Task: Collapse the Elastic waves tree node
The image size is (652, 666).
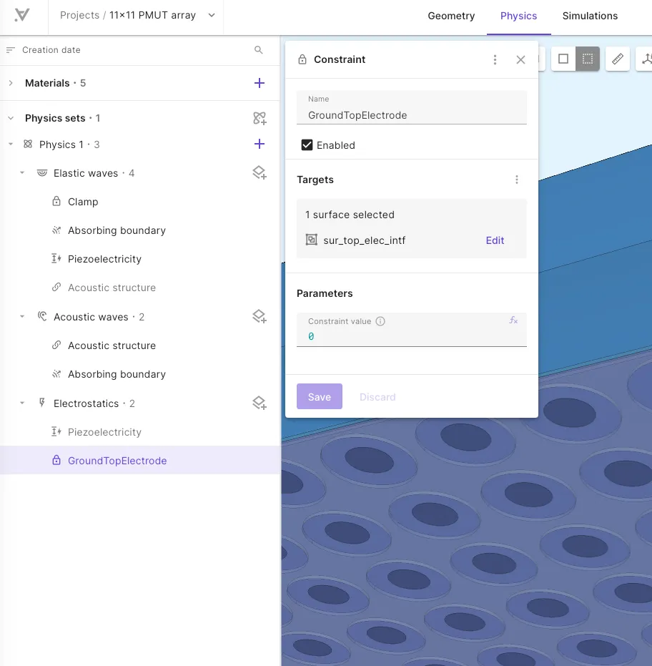Action: pyautogui.click(x=22, y=173)
